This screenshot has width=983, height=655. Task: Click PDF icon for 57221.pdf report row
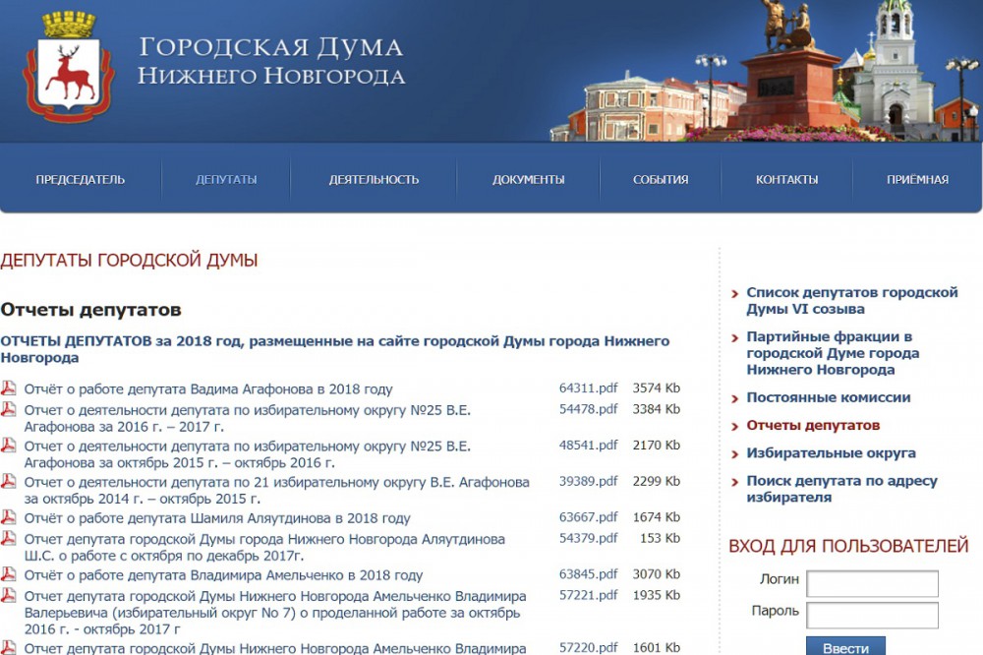pos(9,596)
